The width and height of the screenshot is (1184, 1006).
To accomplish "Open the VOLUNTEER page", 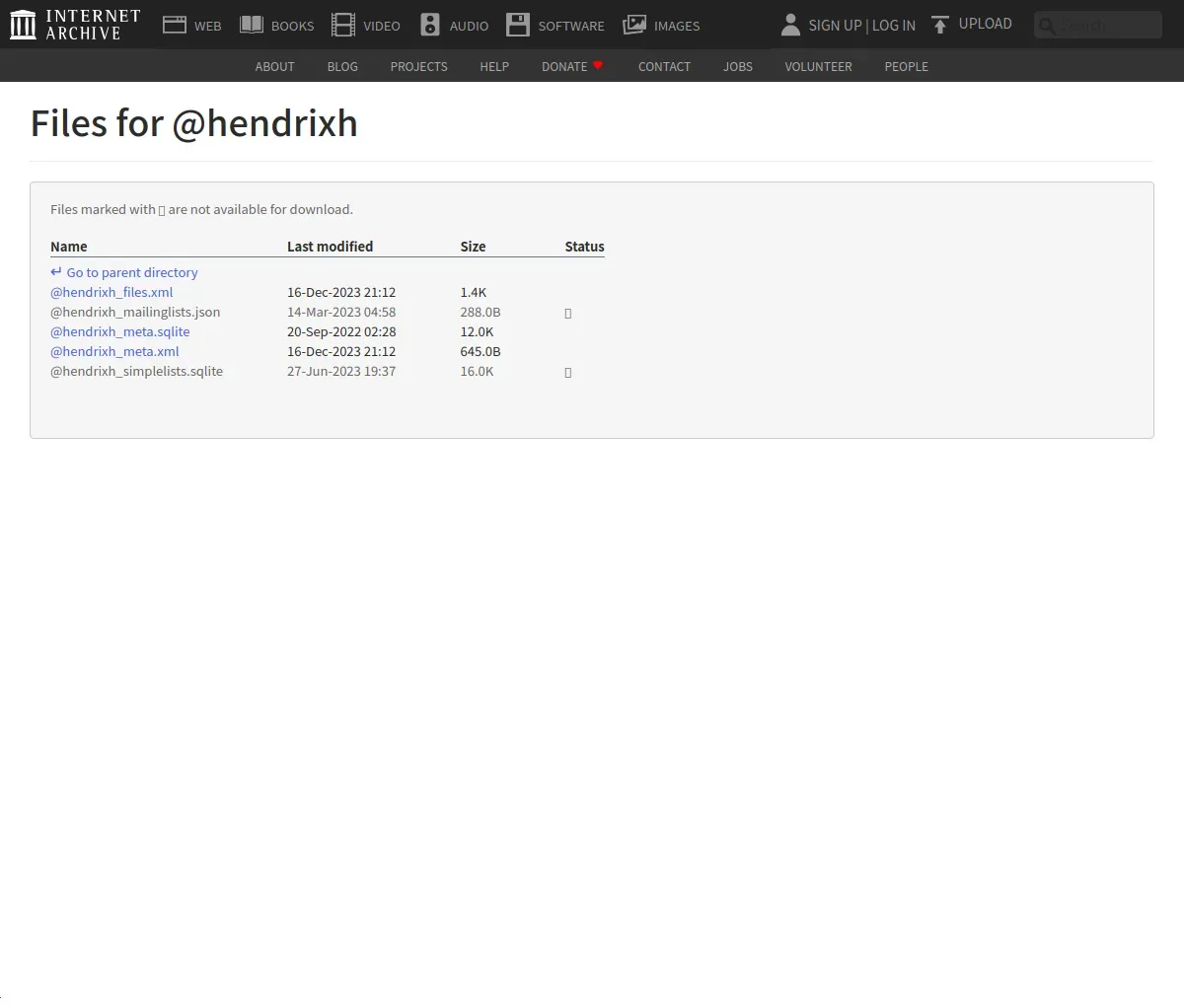I will coord(818,66).
